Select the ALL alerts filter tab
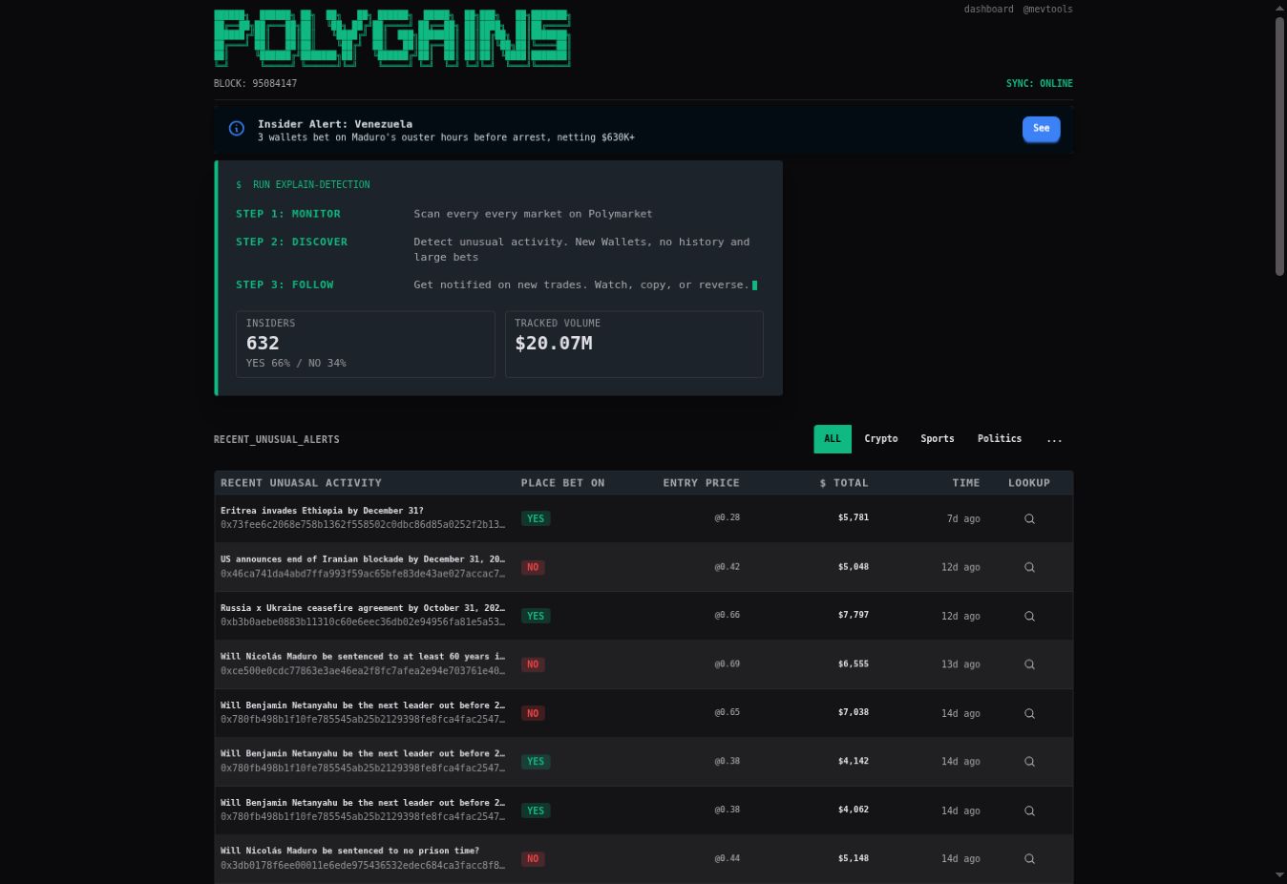 click(833, 439)
